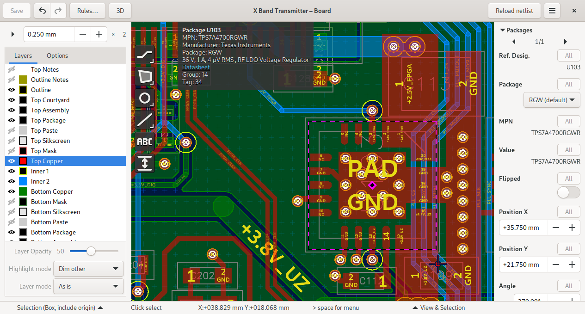Switch to the Options tab
Viewport: 585px width, 314px height.
tap(57, 55)
